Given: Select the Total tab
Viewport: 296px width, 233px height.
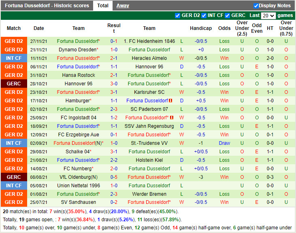Looking at the screenshot, I should click(103, 6).
